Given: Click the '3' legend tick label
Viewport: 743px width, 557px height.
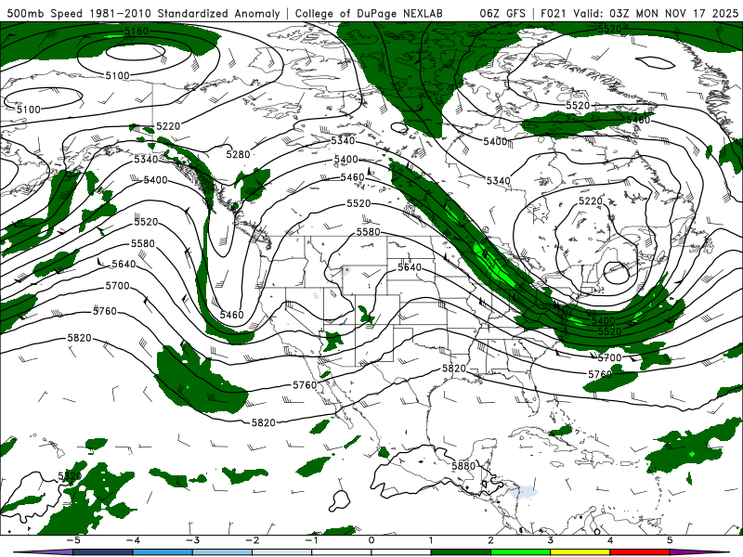Looking at the screenshot, I should click(x=551, y=540).
